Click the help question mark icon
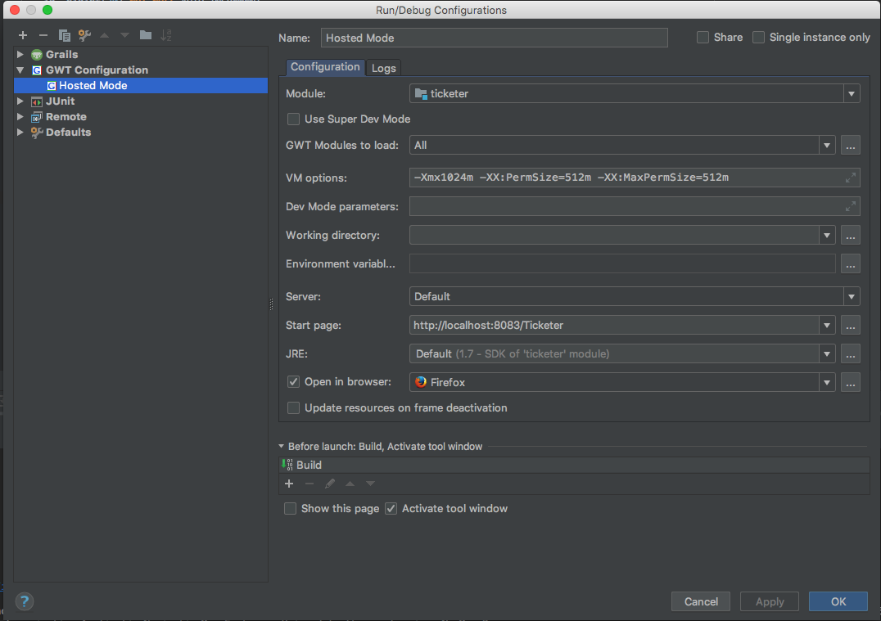The width and height of the screenshot is (881, 621). [24, 601]
